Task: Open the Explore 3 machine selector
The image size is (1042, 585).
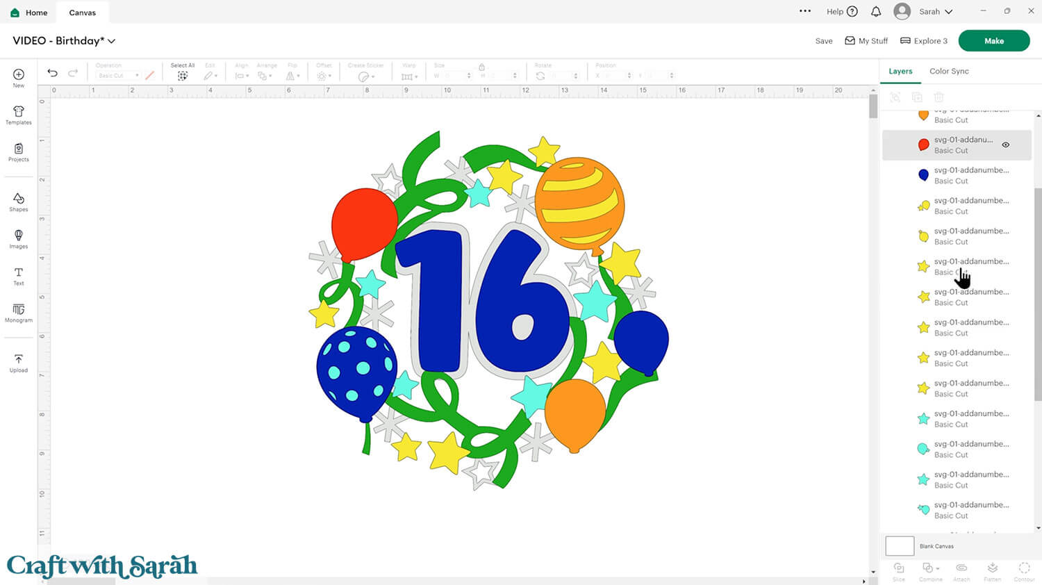Action: point(923,41)
